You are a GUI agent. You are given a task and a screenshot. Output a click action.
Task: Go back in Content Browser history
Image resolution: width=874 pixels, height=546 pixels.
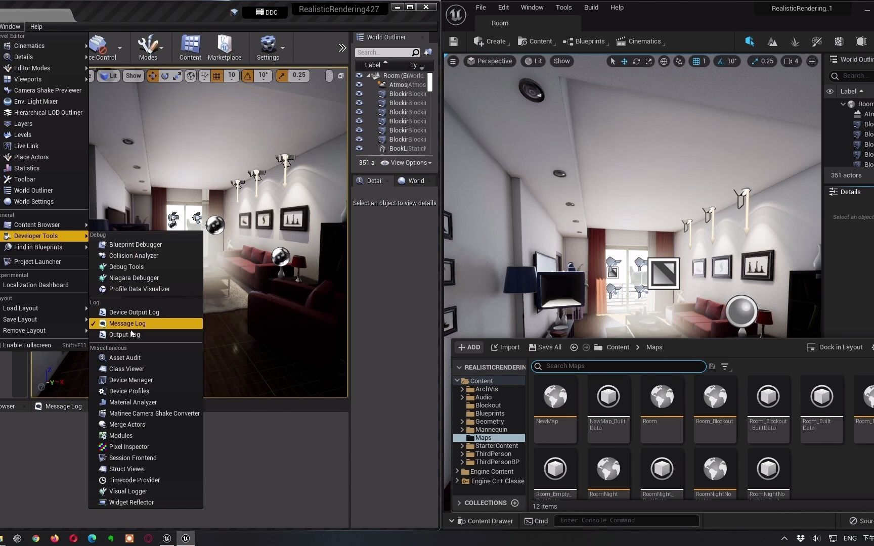[x=574, y=347]
